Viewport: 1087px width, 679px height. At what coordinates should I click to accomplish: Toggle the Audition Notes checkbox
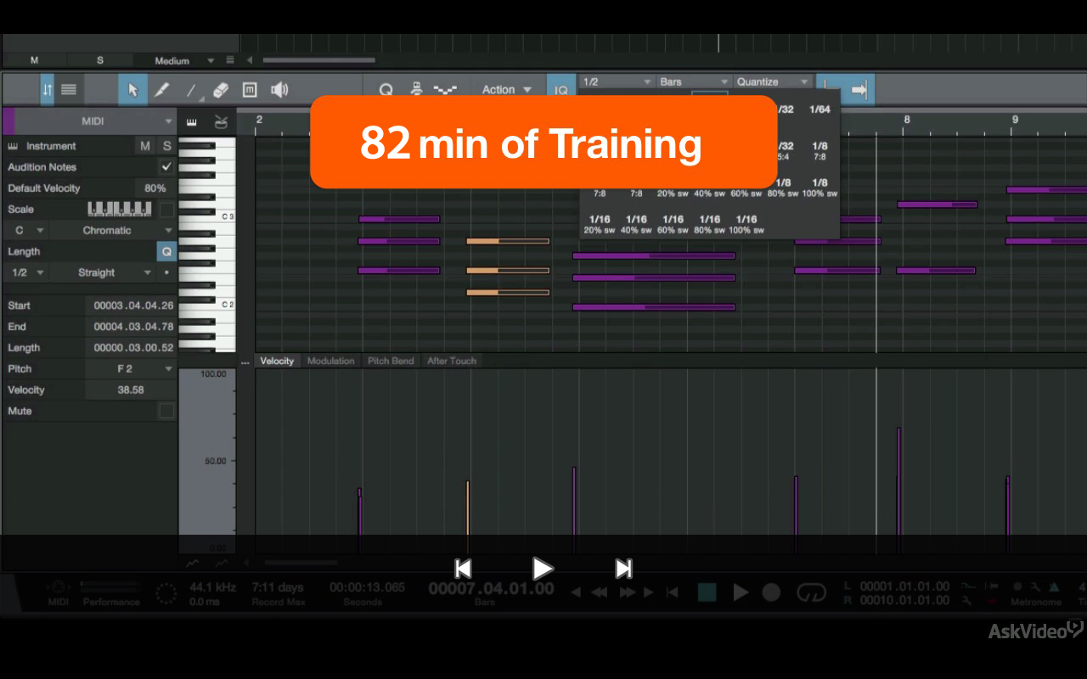[x=166, y=167]
